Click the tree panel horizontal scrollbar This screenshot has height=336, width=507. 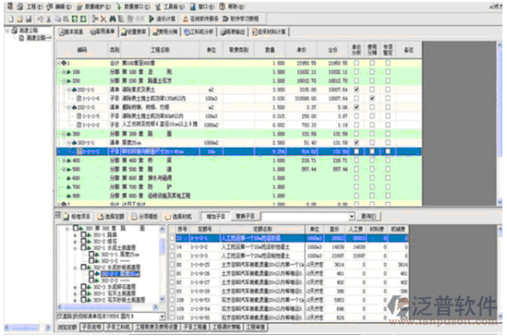pyautogui.click(x=108, y=306)
